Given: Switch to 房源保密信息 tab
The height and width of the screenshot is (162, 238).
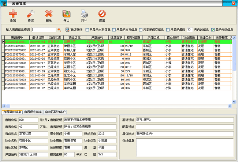Looking at the screenshot, I should 33,112.
